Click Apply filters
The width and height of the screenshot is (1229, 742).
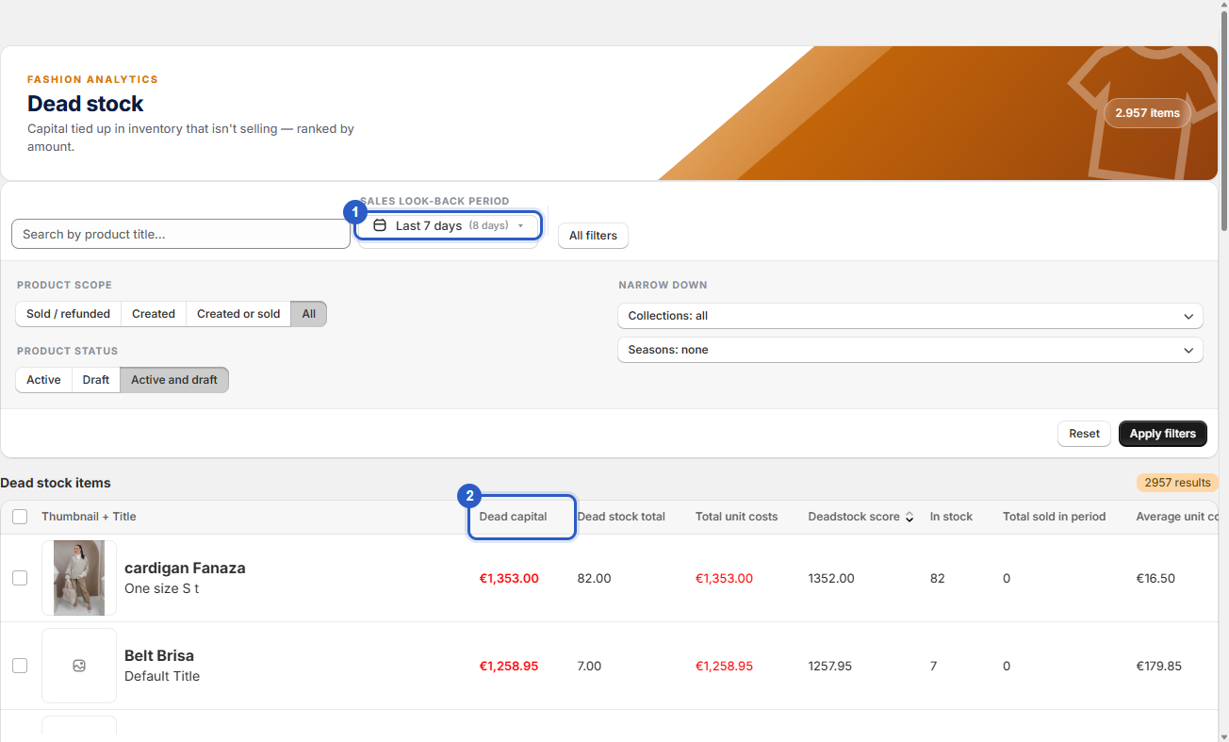pos(1162,434)
